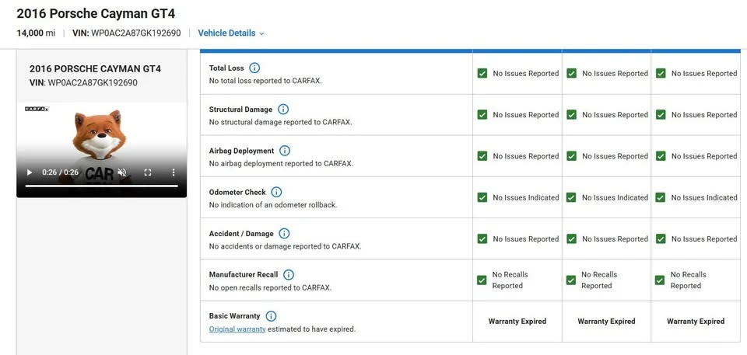Click 'No total loss reported to CARFAX.' text
Viewport: 747px width, 355px height.
click(265, 81)
